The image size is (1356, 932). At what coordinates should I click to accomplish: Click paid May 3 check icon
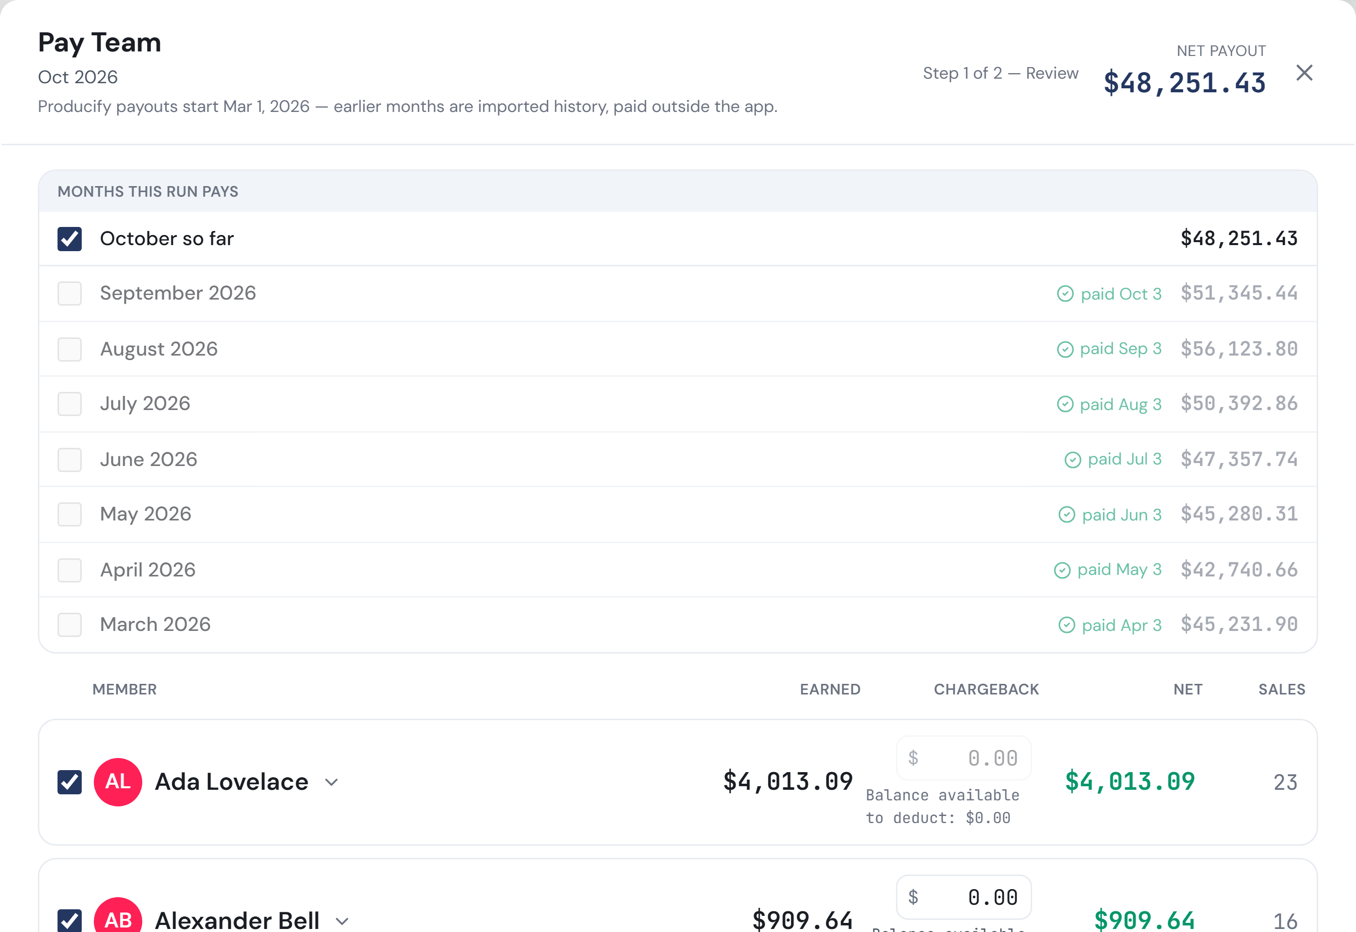click(1062, 570)
